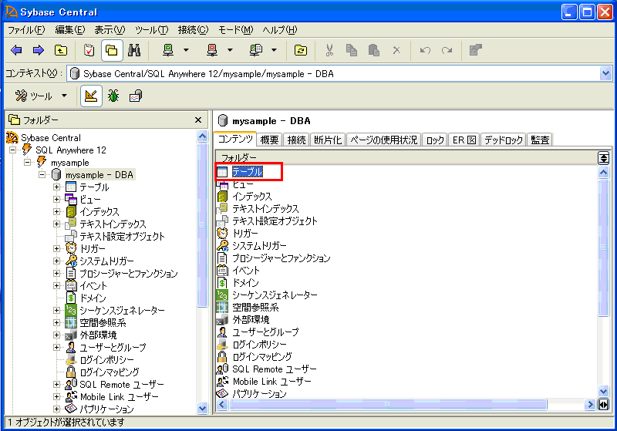This screenshot has width=617, height=431.
Task: Close the フォルダー side panel
Action: point(198,120)
